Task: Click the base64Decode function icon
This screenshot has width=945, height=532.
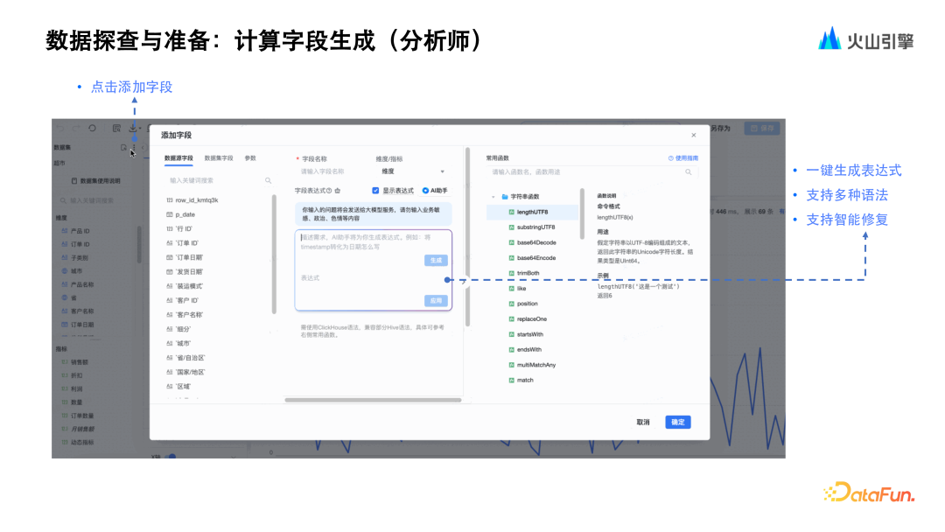Action: 512,242
